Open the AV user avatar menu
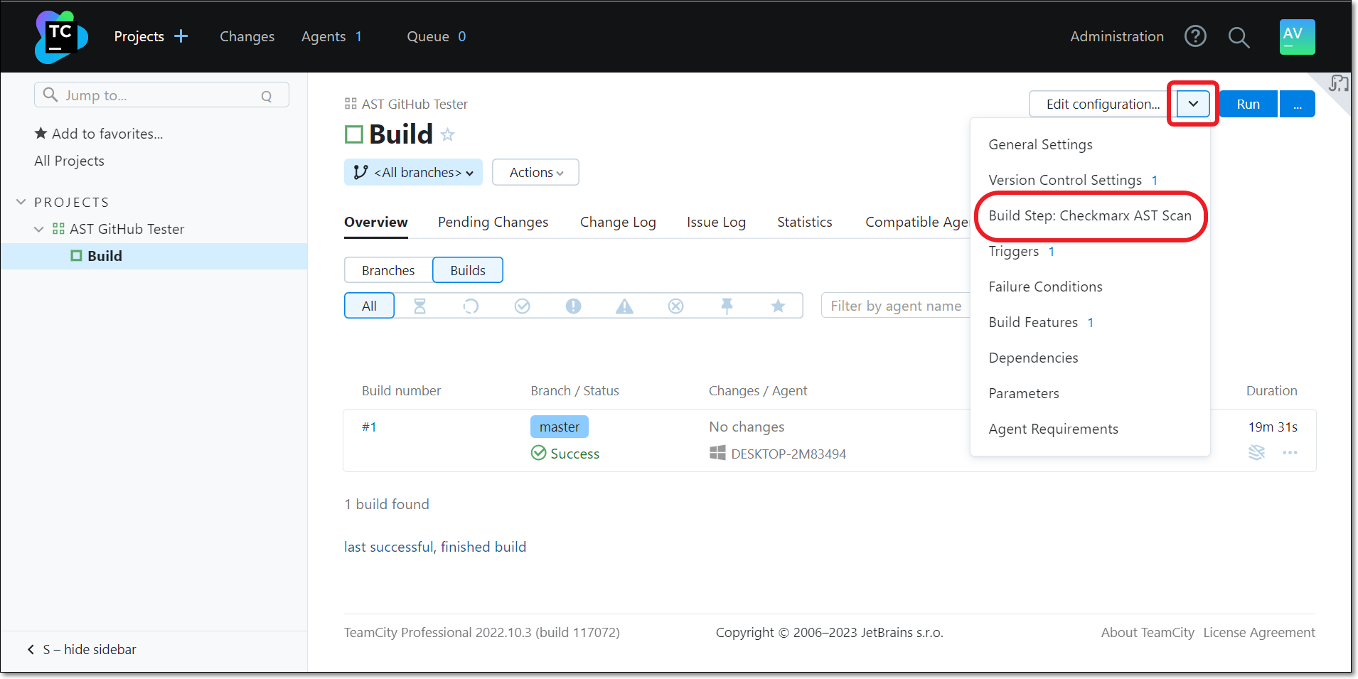The image size is (1358, 679). 1297,37
